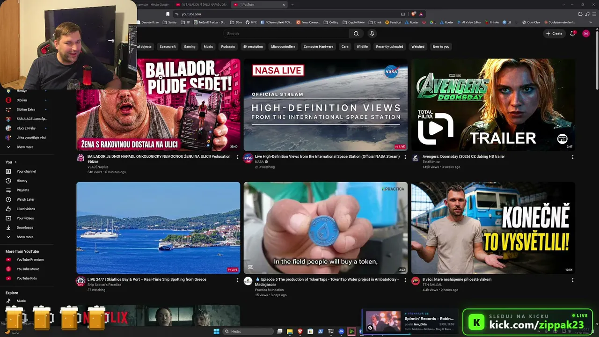Expand the You section chevron
Image resolution: width=599 pixels, height=337 pixels.
[16, 162]
